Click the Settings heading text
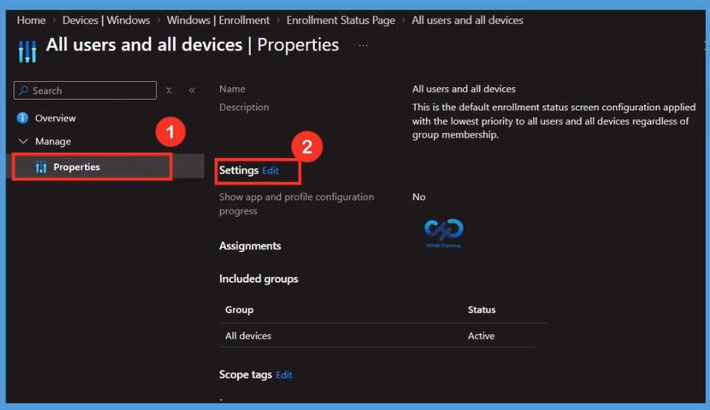 click(x=239, y=170)
